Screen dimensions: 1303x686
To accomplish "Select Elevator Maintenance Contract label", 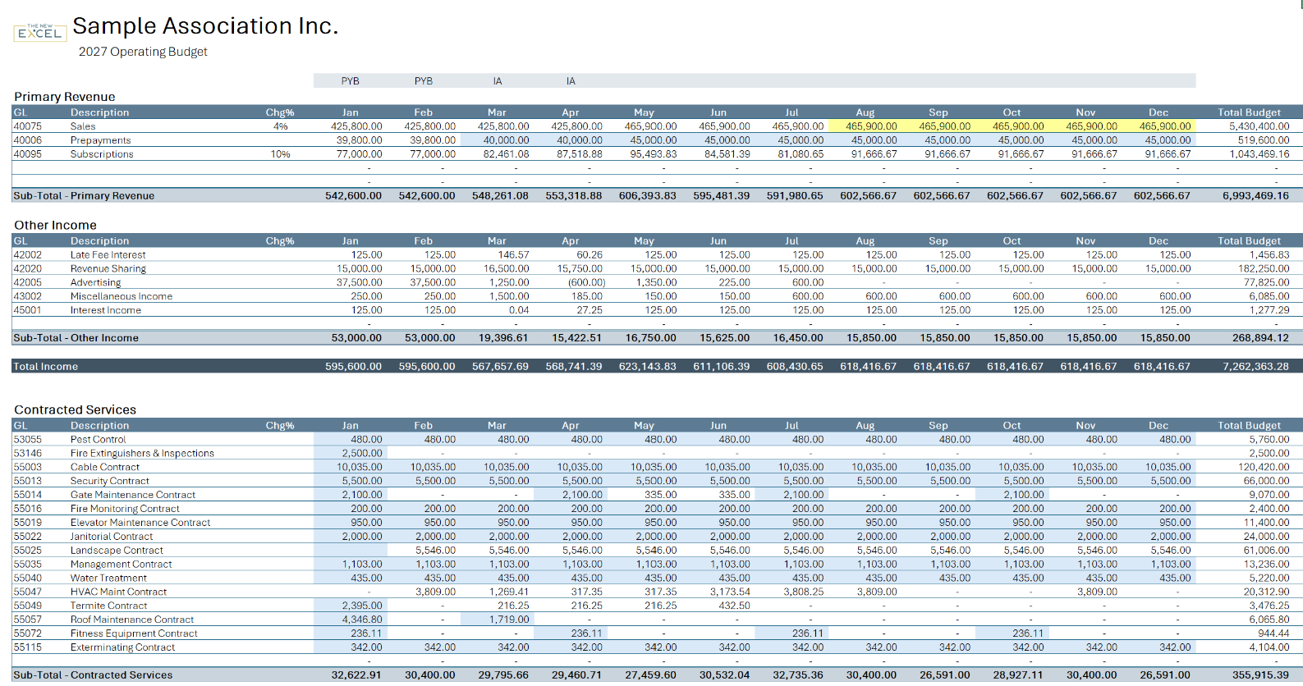I will coord(140,523).
